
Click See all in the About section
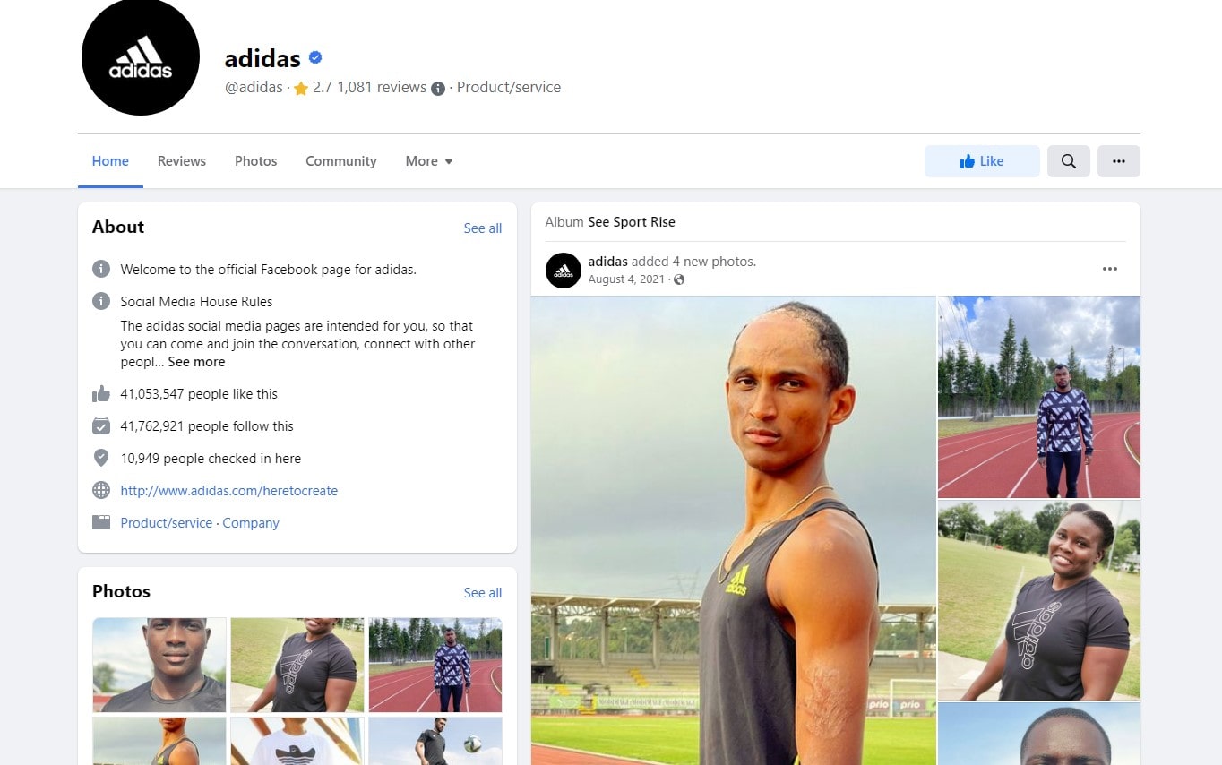click(x=483, y=228)
